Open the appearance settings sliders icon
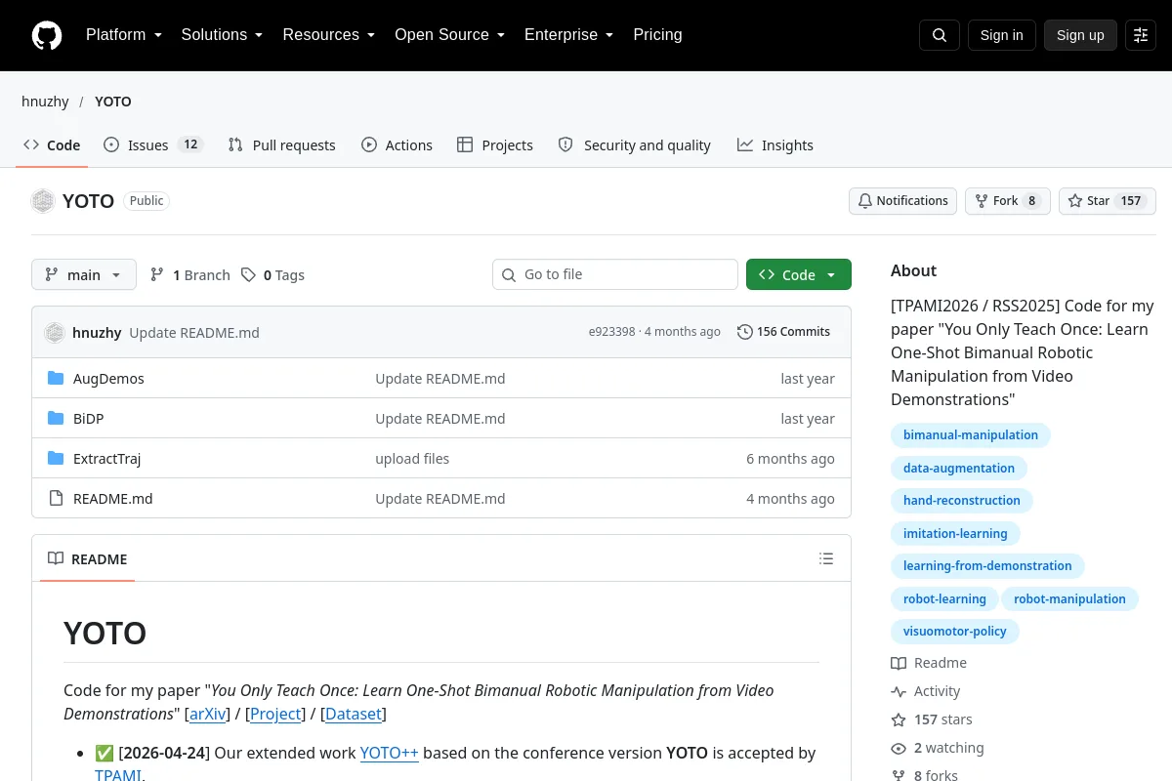The image size is (1172, 781). click(1141, 35)
